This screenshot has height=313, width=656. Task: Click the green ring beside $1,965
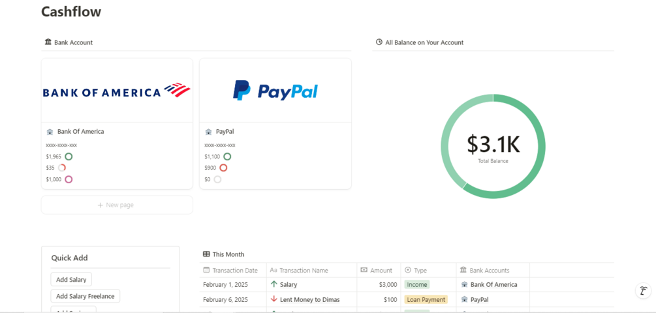point(69,156)
